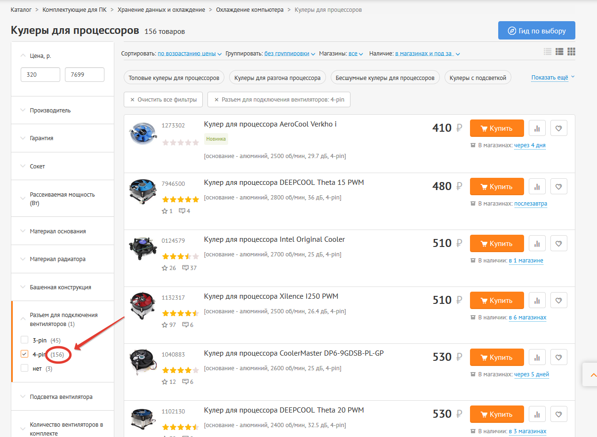Switch to compact list view icon
Screen dimensions: 597x437
pos(547,51)
